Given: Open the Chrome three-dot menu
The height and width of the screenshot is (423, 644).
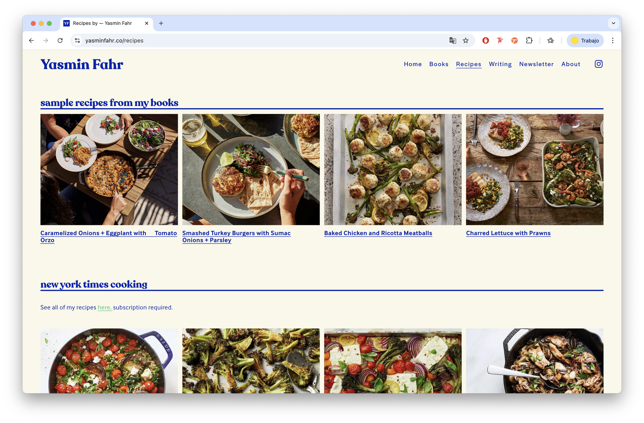Looking at the screenshot, I should coord(613,41).
